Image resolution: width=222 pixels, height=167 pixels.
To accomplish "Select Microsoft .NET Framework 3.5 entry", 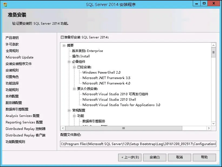I will click(x=106, y=78).
